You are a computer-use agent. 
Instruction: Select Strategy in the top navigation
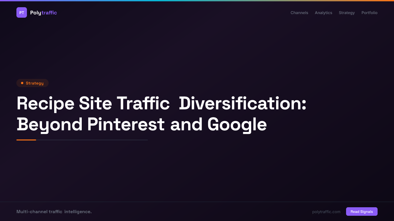(347, 13)
